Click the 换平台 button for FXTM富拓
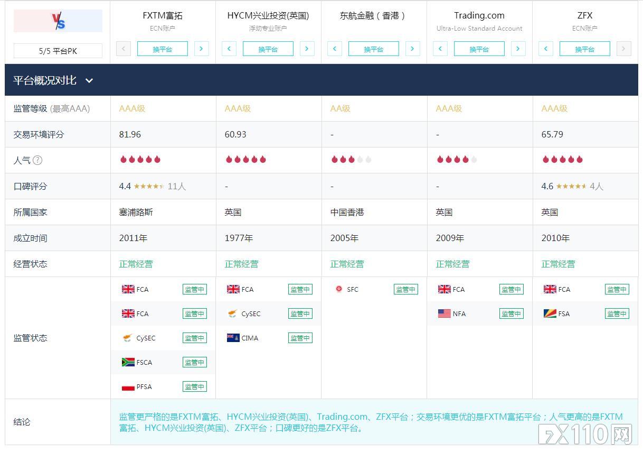This screenshot has height=452, width=643. pyautogui.click(x=162, y=49)
